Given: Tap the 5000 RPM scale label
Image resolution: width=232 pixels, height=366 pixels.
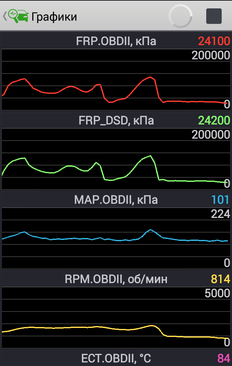Looking at the screenshot, I should [x=217, y=293].
